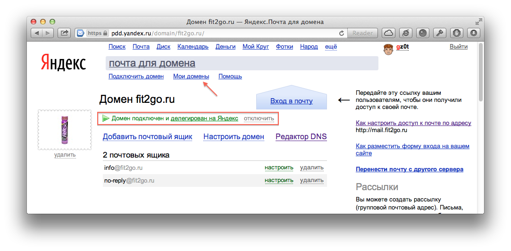The width and height of the screenshot is (511, 251).
Task: Open 'Как настроить доступ к почте по адресу'
Action: [413, 123]
